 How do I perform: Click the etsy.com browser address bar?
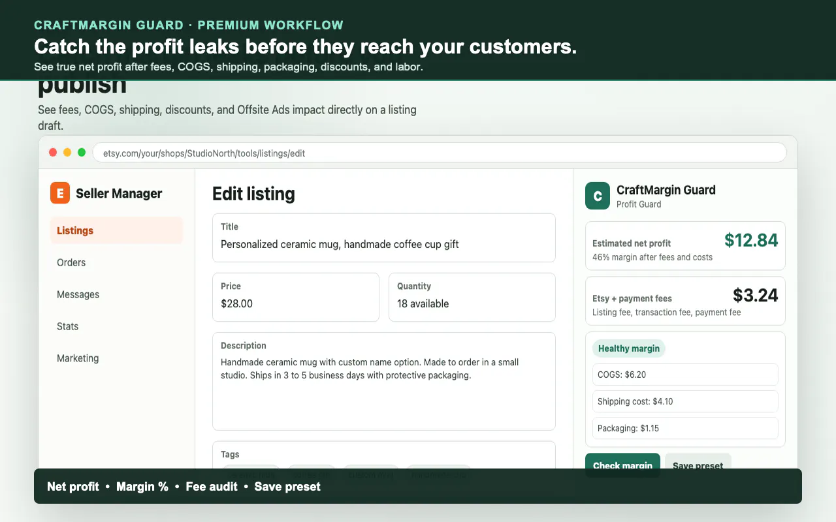(439, 153)
